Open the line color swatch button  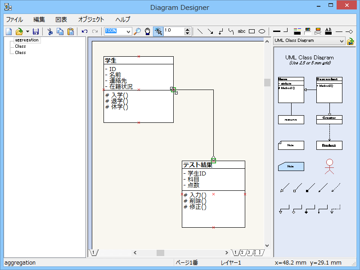[x=297, y=31]
